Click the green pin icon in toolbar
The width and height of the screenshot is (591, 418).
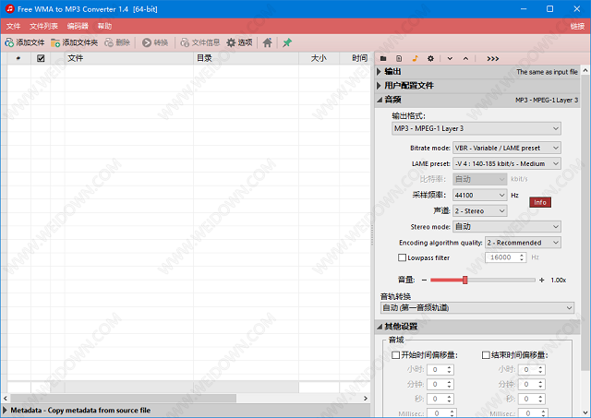coord(287,42)
